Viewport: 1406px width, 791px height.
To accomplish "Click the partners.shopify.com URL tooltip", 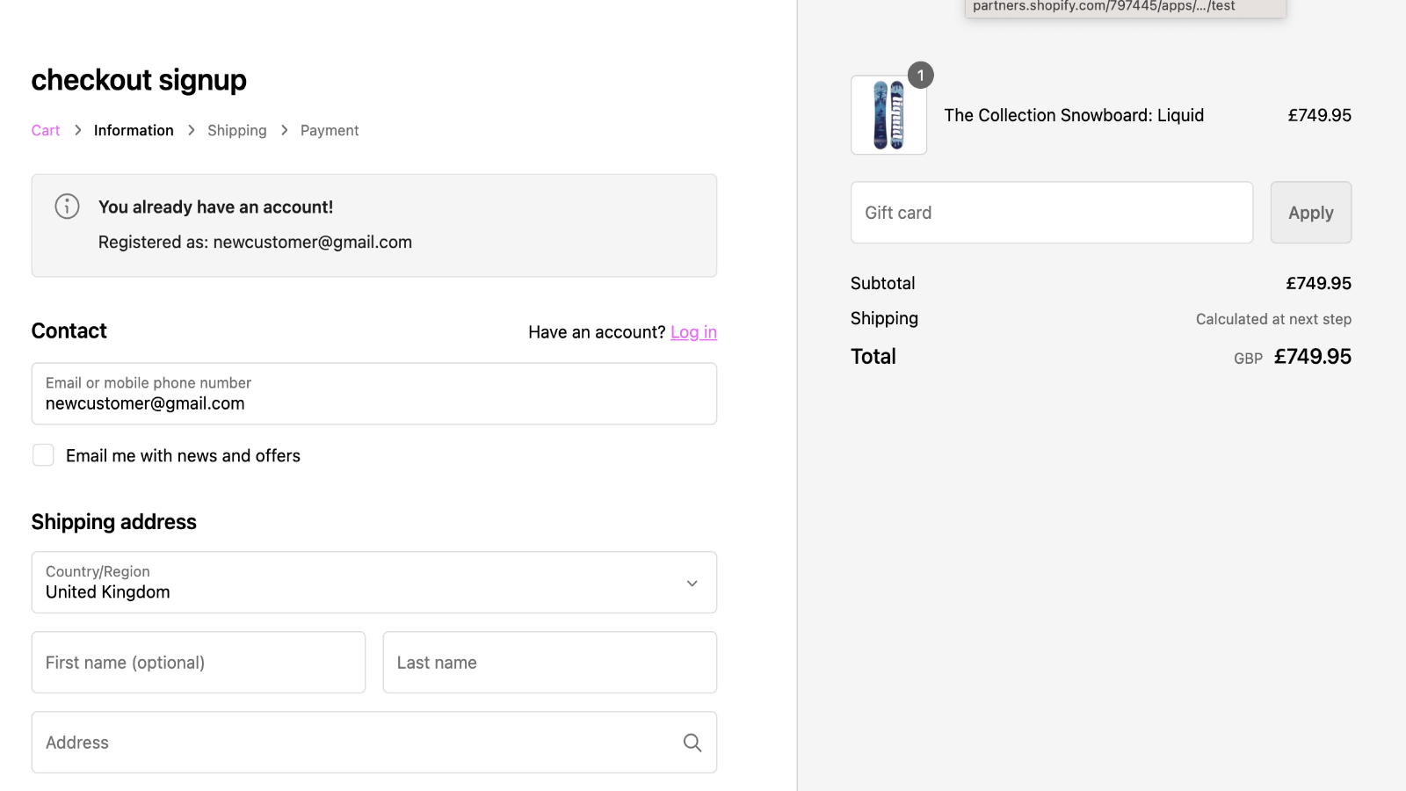I will click(x=1125, y=6).
